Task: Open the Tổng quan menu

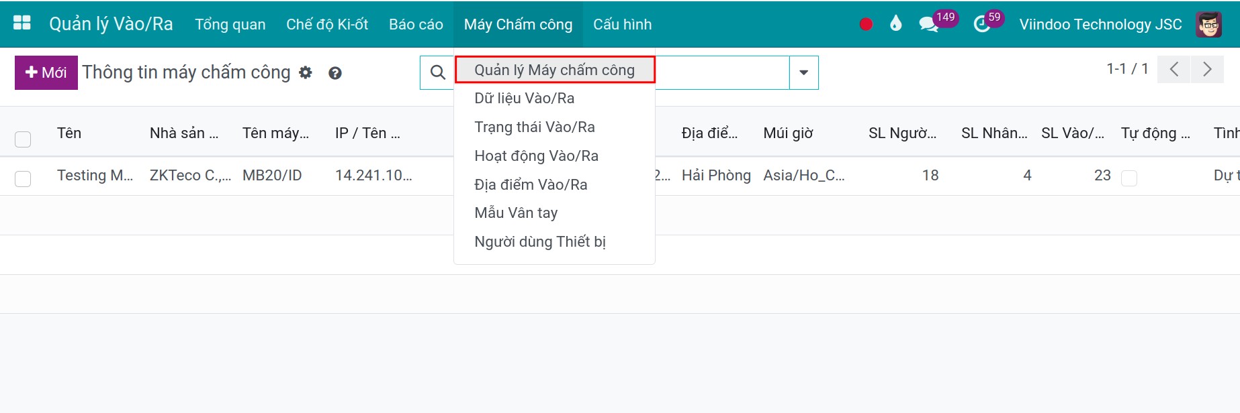Action: (230, 24)
